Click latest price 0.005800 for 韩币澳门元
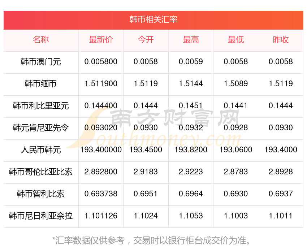This screenshot has height=252, width=307. pos(101,62)
